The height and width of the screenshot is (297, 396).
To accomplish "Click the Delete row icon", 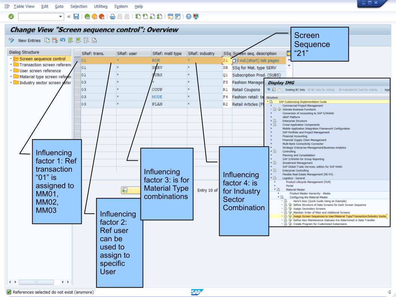I will [x=55, y=40].
